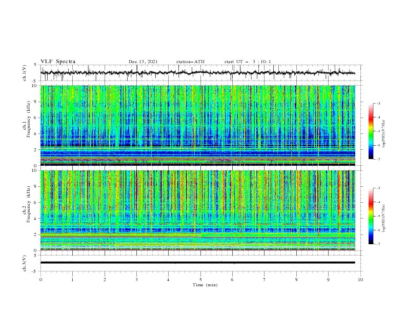
Task: Click time axis tick label "5"
Action: (200, 280)
